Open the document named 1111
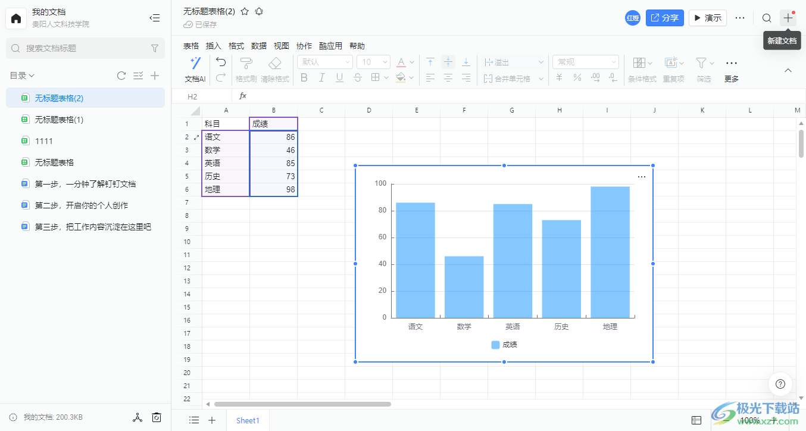Image resolution: width=806 pixels, height=431 pixels. pyautogui.click(x=85, y=141)
